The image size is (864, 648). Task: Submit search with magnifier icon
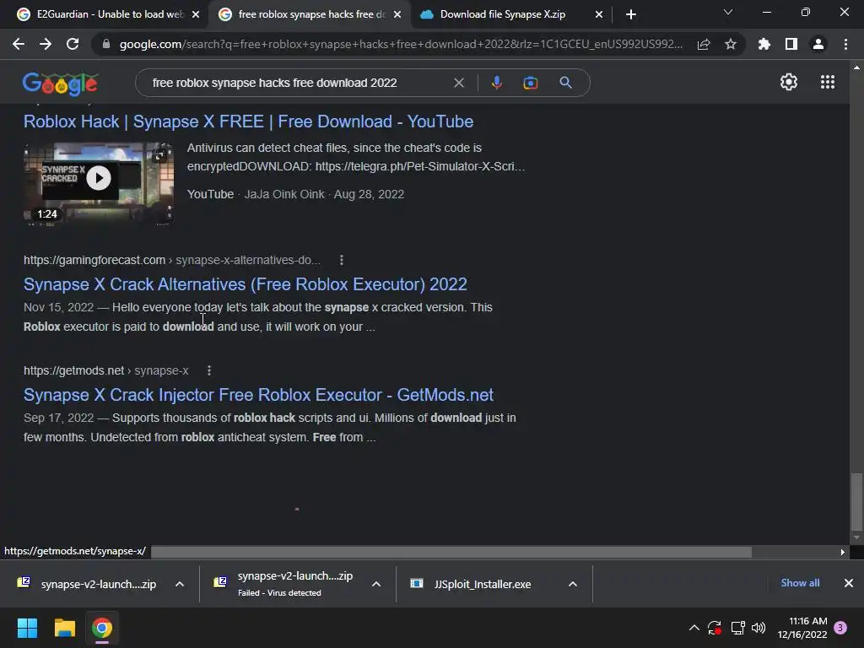(565, 83)
